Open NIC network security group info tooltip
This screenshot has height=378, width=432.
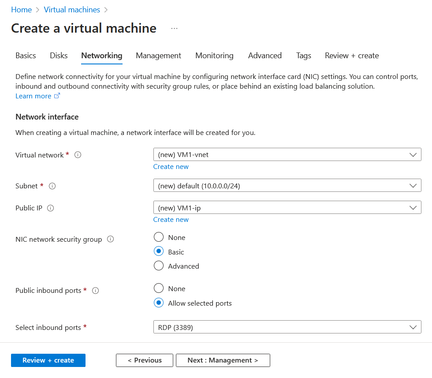[110, 239]
